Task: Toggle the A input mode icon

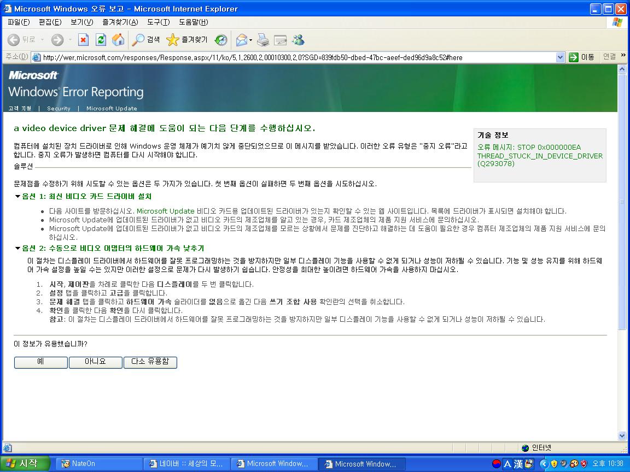Action: pos(507,464)
